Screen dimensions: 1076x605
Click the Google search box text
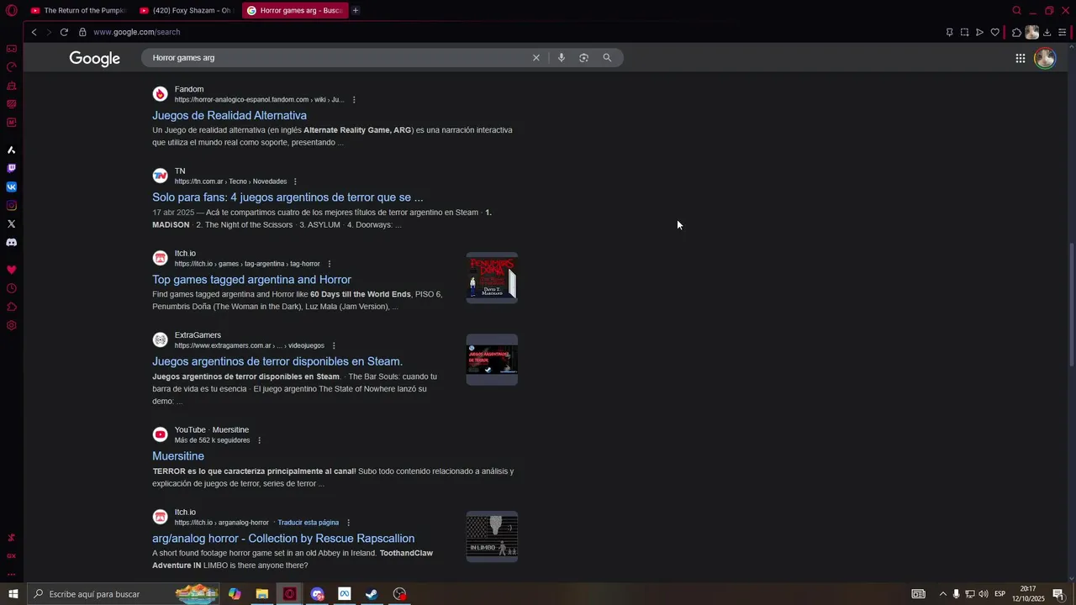coord(183,58)
